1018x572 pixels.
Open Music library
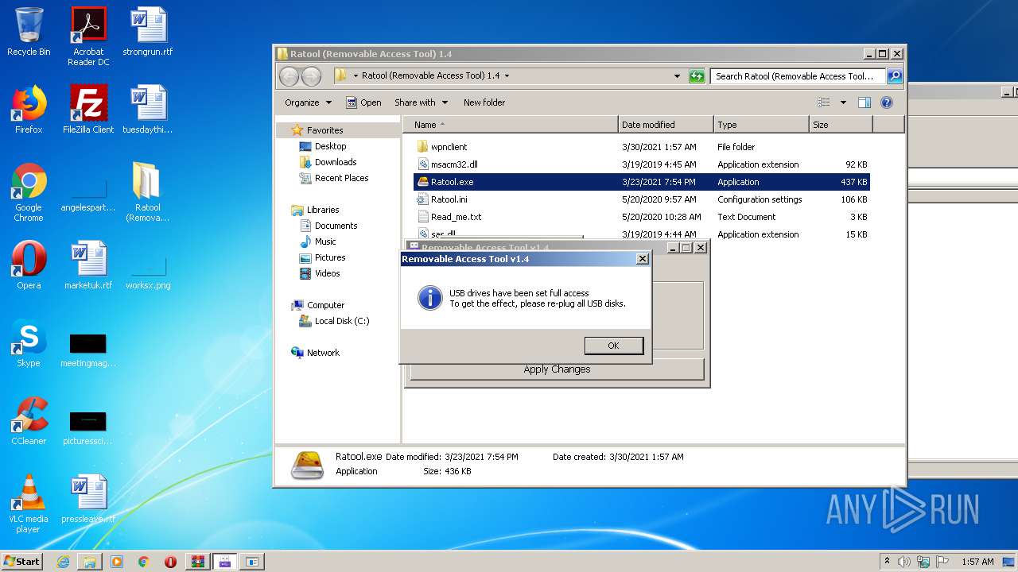pyautogui.click(x=324, y=242)
